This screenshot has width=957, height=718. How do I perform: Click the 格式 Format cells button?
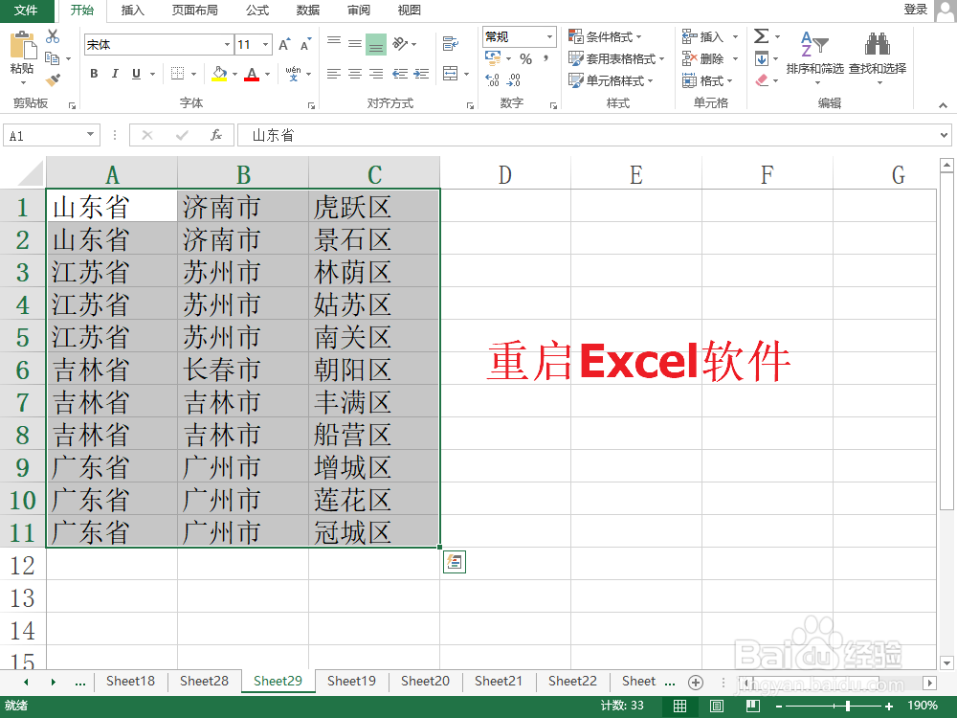[707, 80]
